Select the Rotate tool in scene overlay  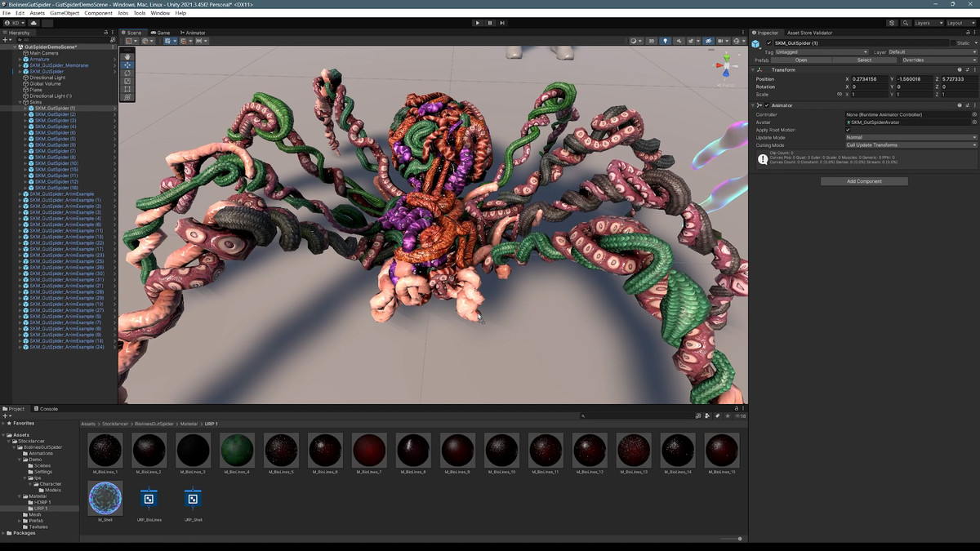pos(127,73)
